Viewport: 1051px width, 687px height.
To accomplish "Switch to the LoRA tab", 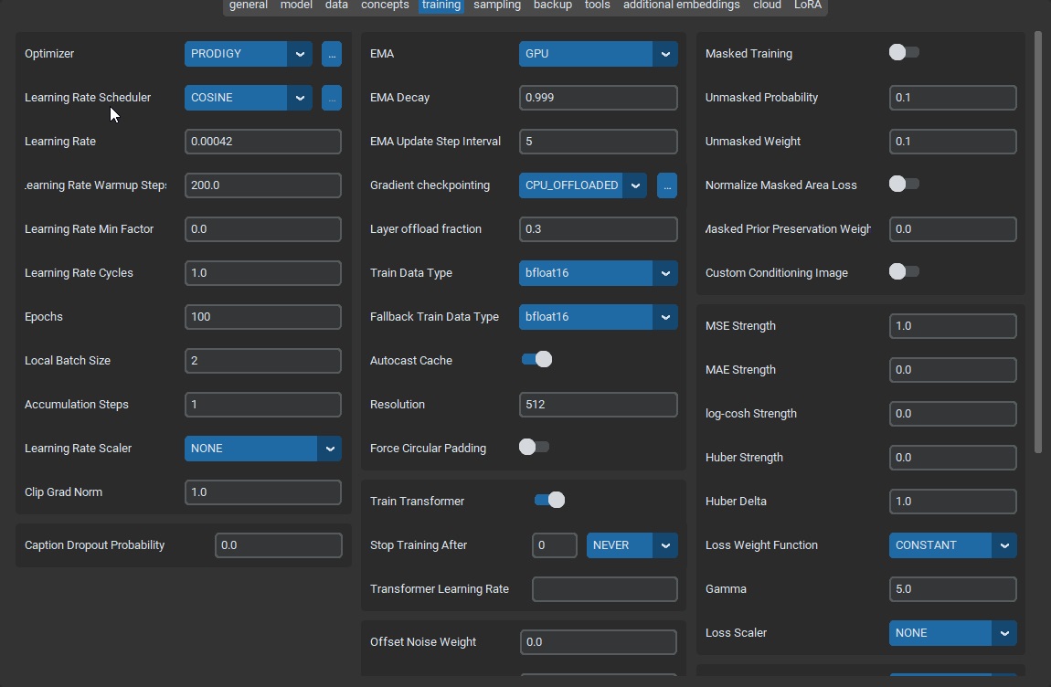I will tap(807, 5).
